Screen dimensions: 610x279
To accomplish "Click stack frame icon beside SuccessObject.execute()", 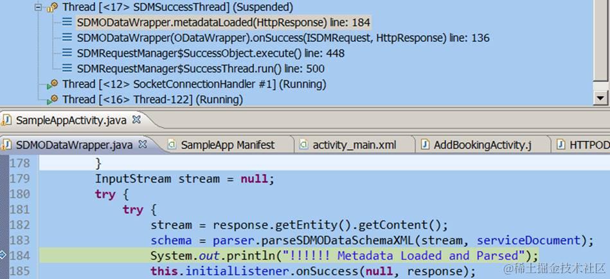I will pos(67,53).
